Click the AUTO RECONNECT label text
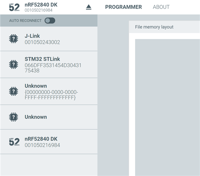200x176 pixels. 25,21
